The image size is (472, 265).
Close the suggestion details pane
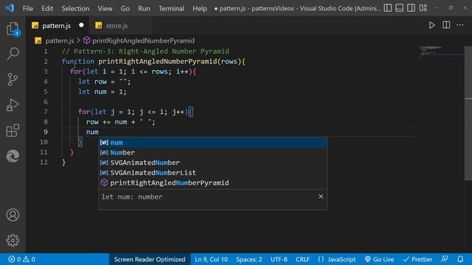click(321, 197)
